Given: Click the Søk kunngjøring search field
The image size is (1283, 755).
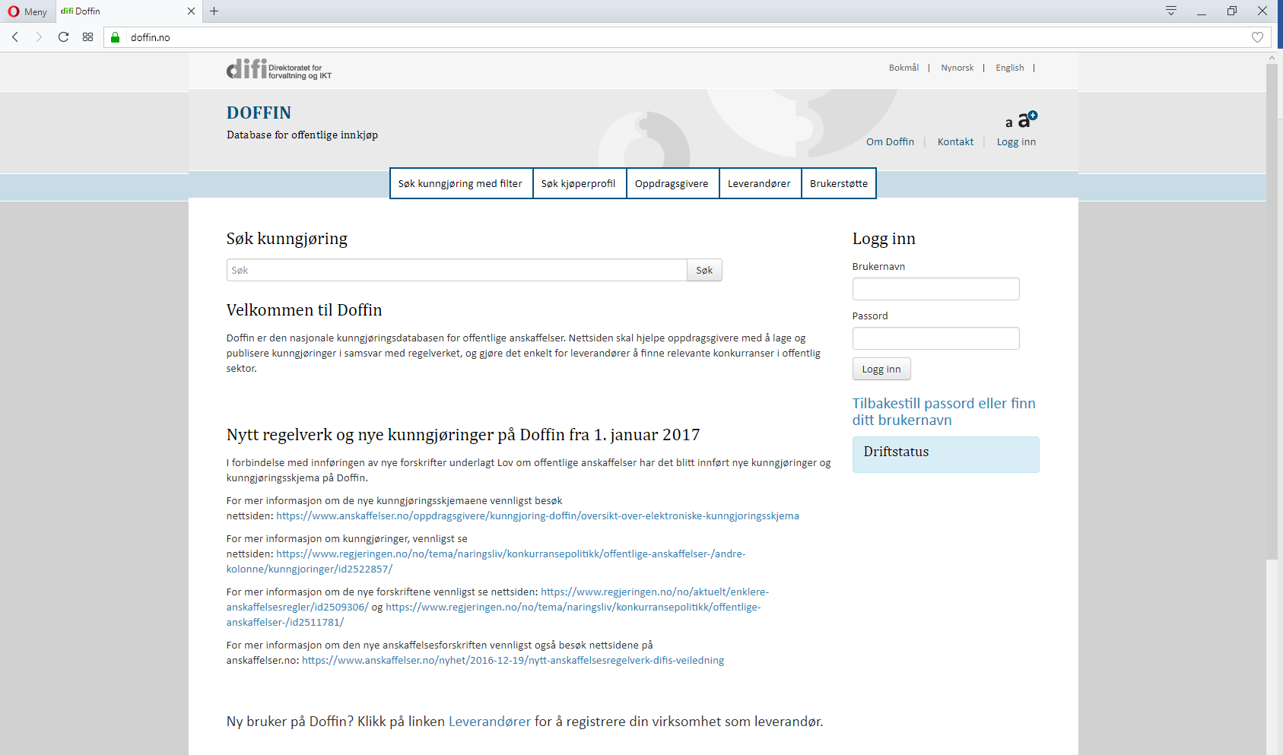Looking at the screenshot, I should [456, 270].
